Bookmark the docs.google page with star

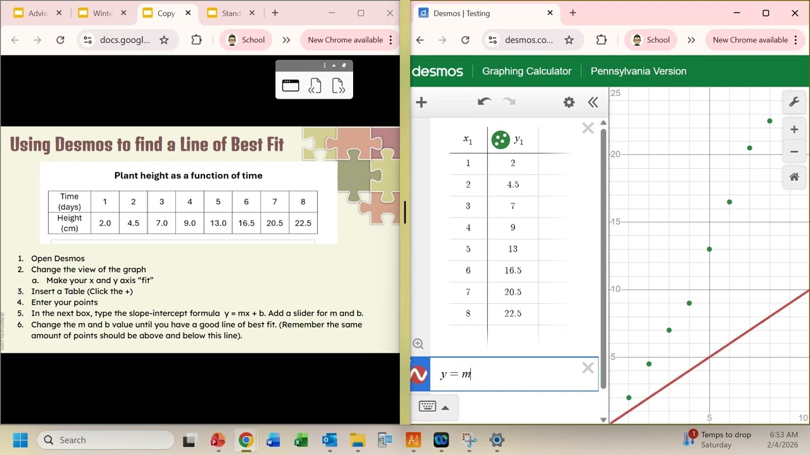point(164,40)
